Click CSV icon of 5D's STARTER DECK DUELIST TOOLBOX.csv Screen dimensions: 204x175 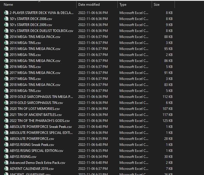[6, 31]
